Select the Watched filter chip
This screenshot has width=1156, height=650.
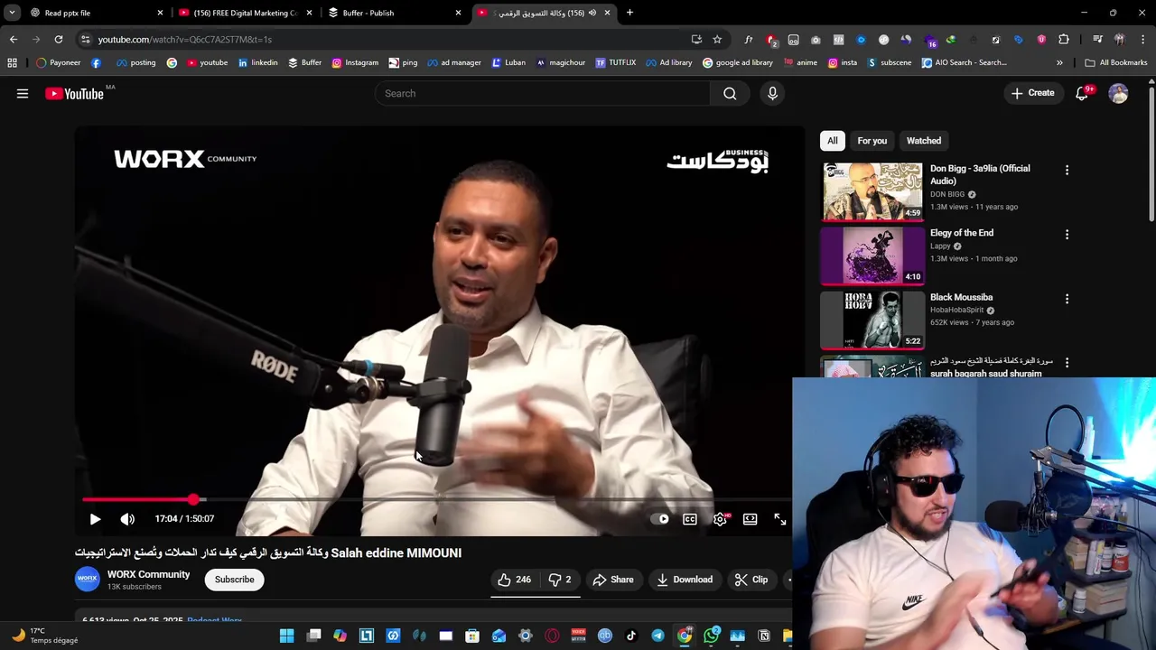click(923, 141)
